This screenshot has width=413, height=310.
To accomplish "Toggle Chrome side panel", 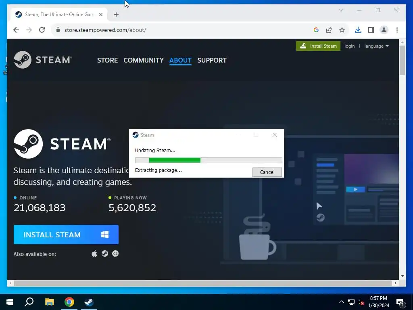I will (371, 30).
